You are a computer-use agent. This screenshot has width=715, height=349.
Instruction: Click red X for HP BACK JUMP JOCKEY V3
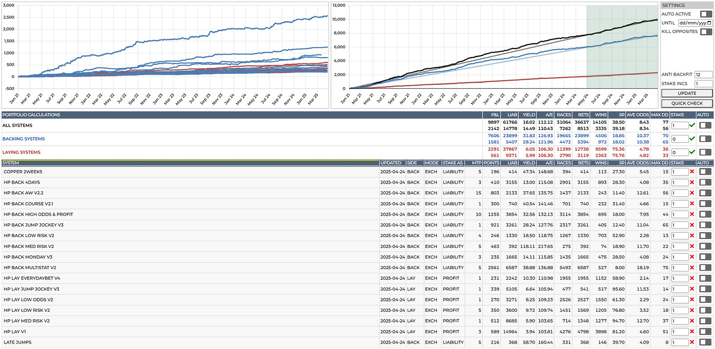tap(692, 225)
